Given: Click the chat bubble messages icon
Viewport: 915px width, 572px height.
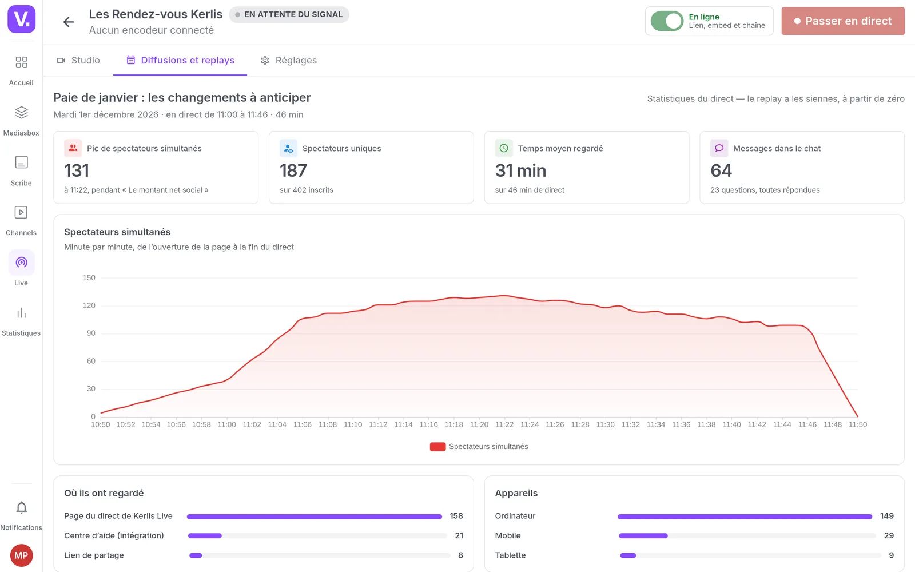Looking at the screenshot, I should pyautogui.click(x=719, y=148).
